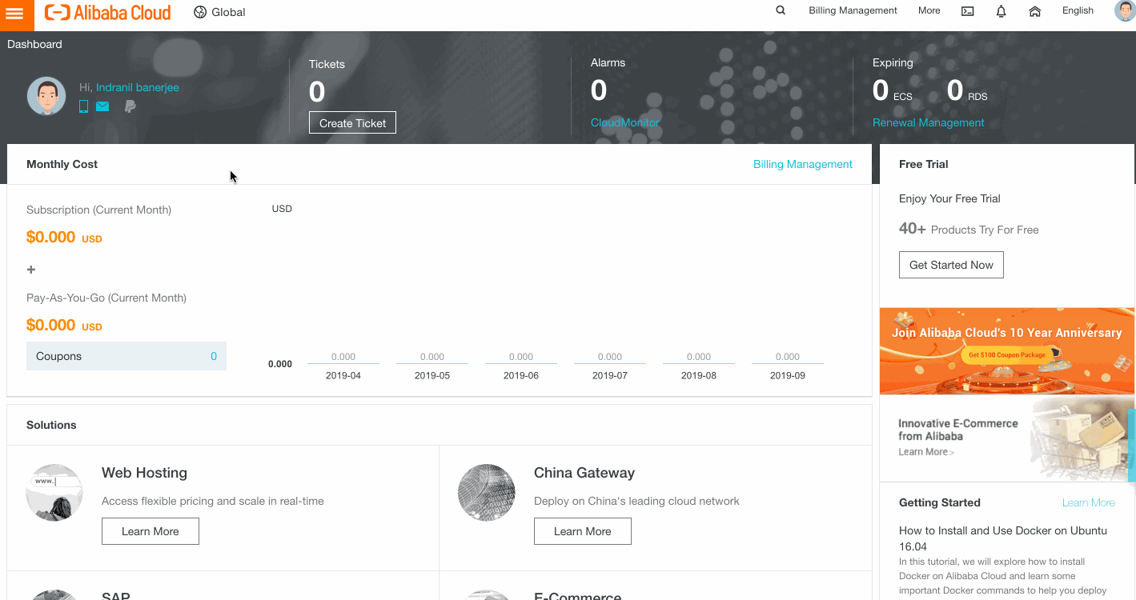This screenshot has height=600, width=1136.
Task: Click the home icon in top bar
Action: click(x=1034, y=11)
